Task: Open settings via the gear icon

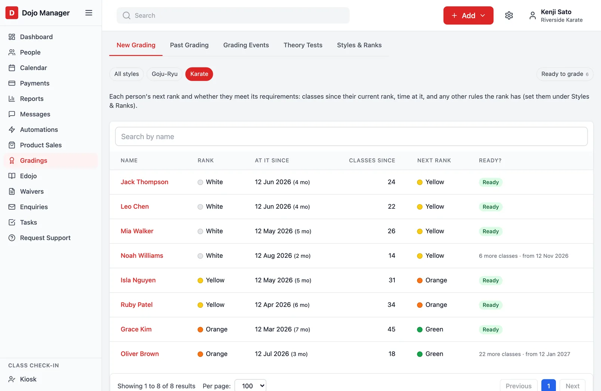Action: pyautogui.click(x=509, y=15)
